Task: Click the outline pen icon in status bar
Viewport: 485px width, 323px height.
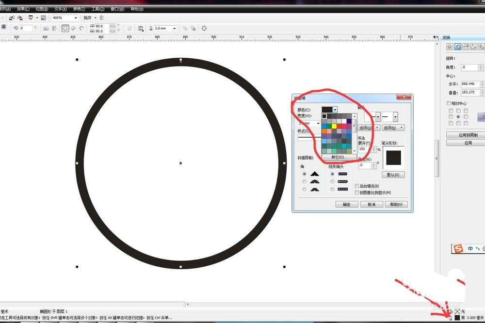Action: point(451,318)
